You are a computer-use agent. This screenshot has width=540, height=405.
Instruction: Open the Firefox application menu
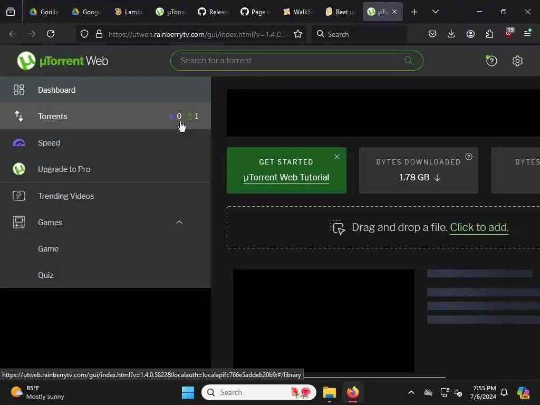pyautogui.click(x=527, y=34)
